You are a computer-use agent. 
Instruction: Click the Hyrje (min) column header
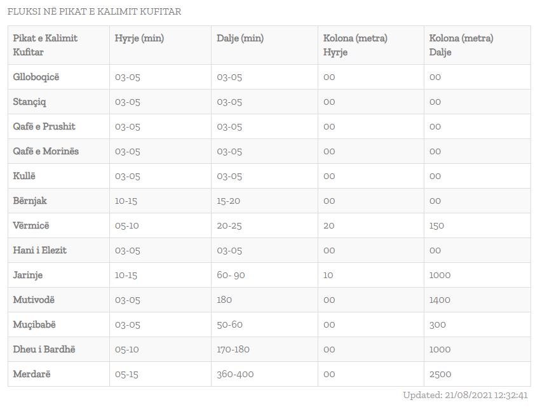(x=139, y=38)
